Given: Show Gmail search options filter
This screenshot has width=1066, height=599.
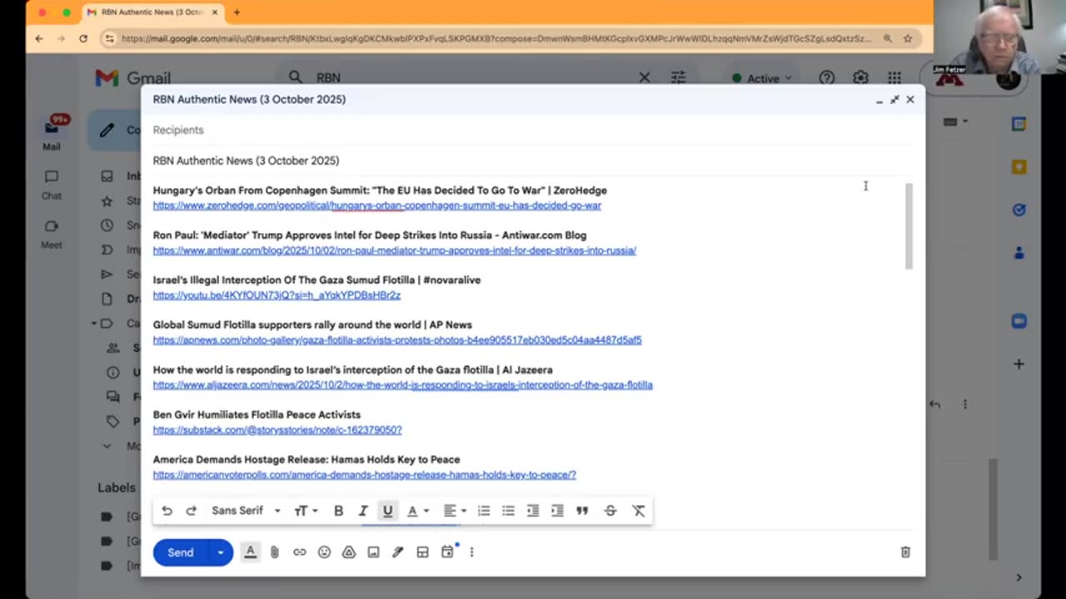Looking at the screenshot, I should click(679, 77).
